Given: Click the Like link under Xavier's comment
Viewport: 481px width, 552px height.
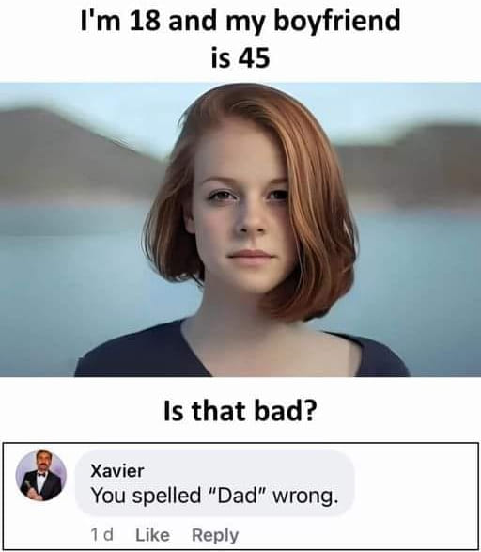Looking at the screenshot, I should 152,535.
